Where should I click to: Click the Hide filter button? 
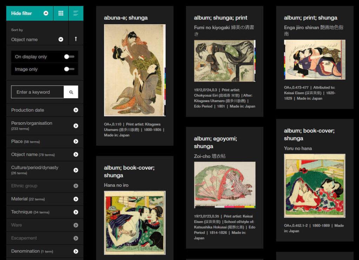(29, 13)
